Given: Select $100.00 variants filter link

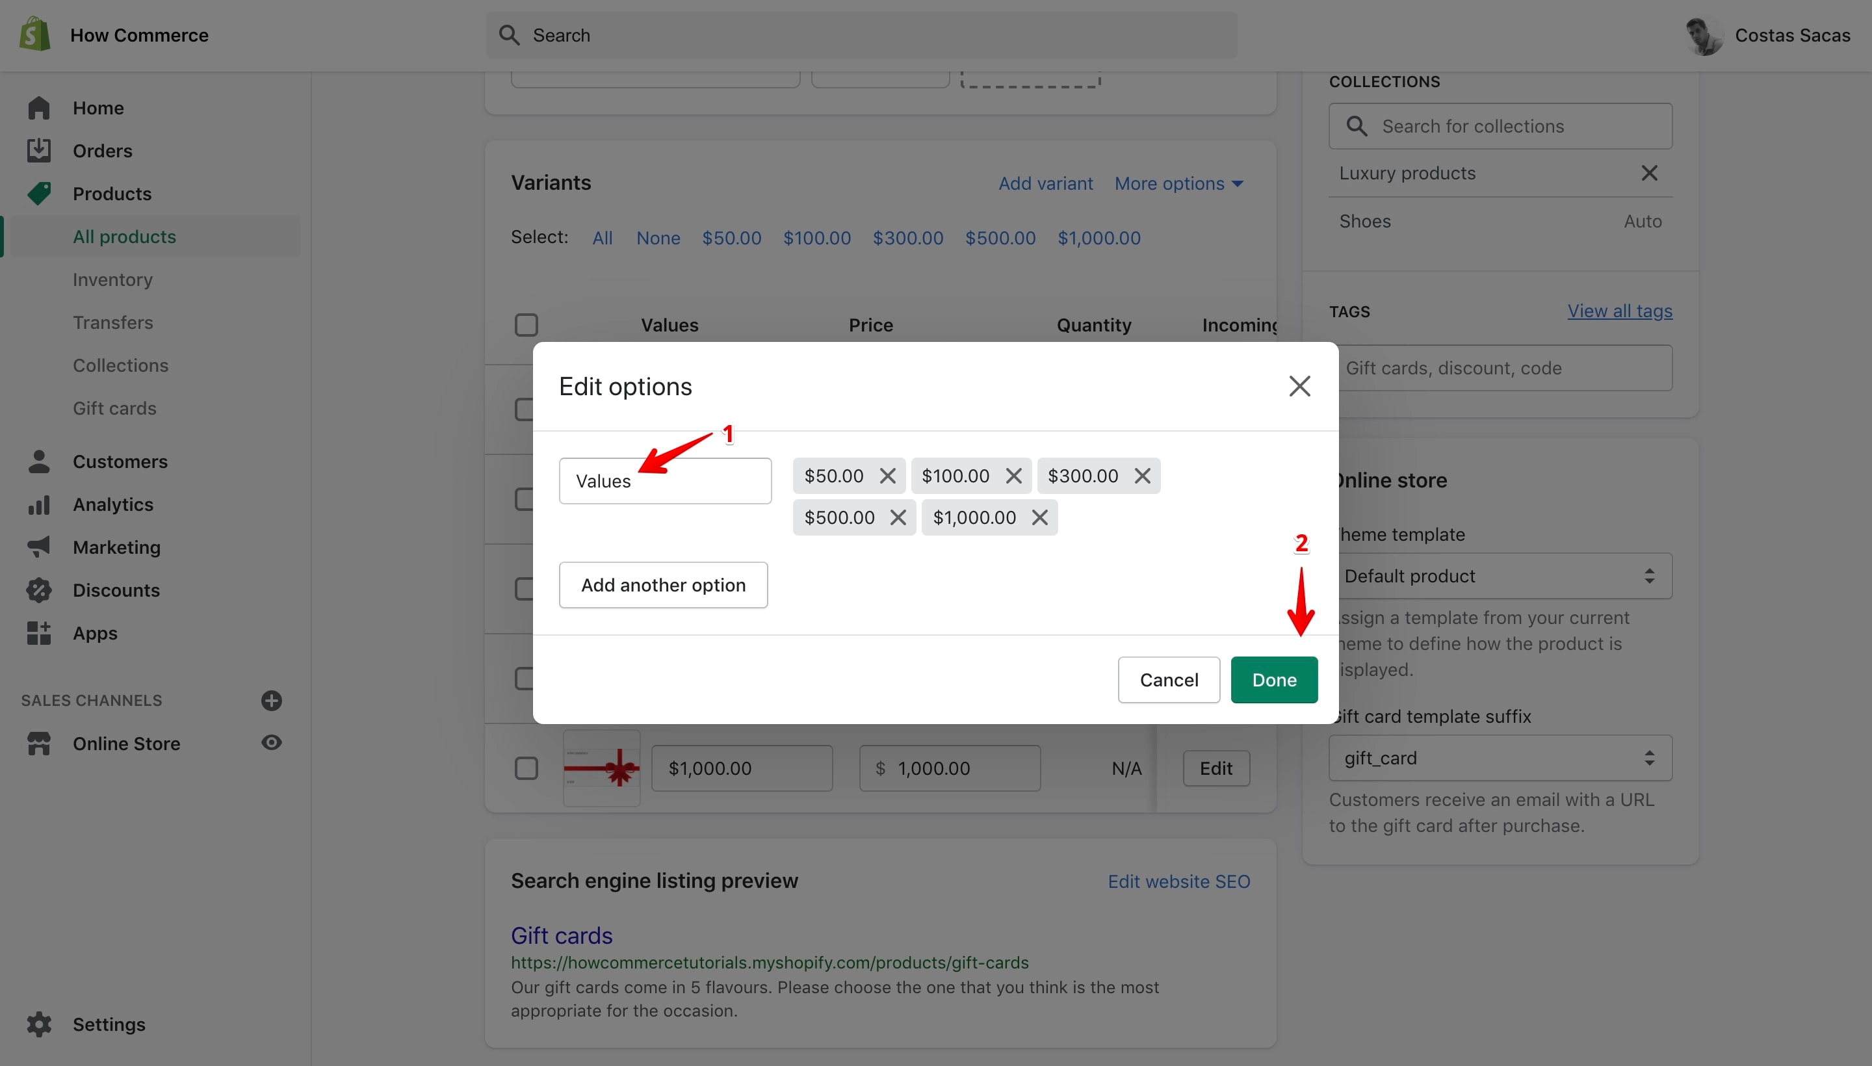Looking at the screenshot, I should [817, 238].
